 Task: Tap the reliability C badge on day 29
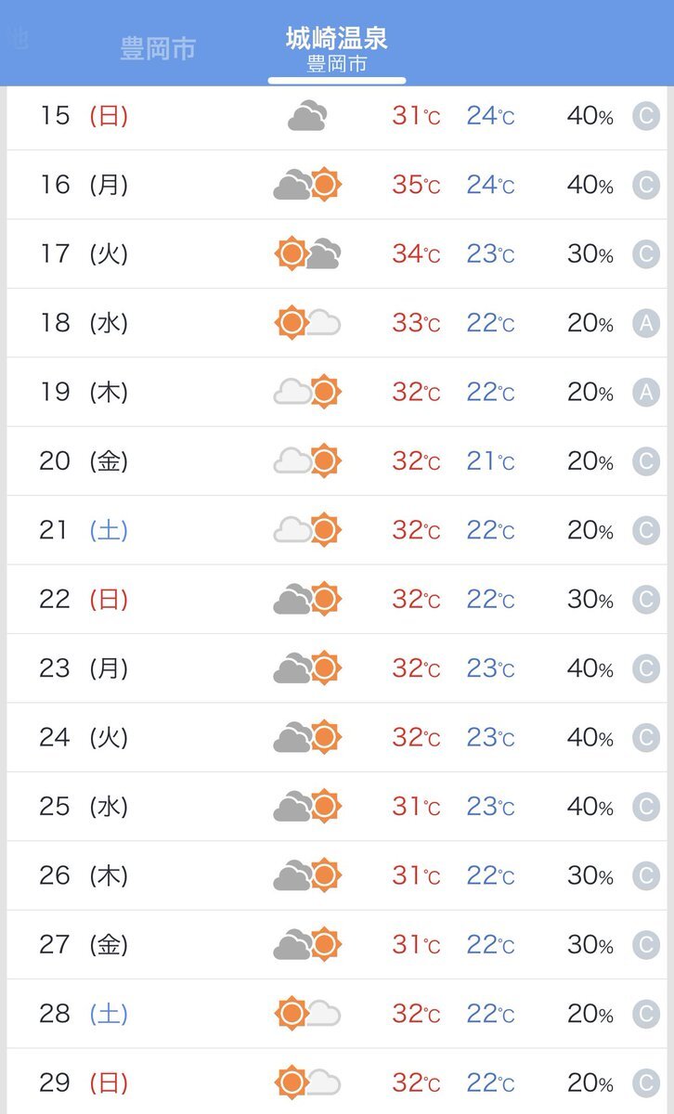click(645, 1082)
